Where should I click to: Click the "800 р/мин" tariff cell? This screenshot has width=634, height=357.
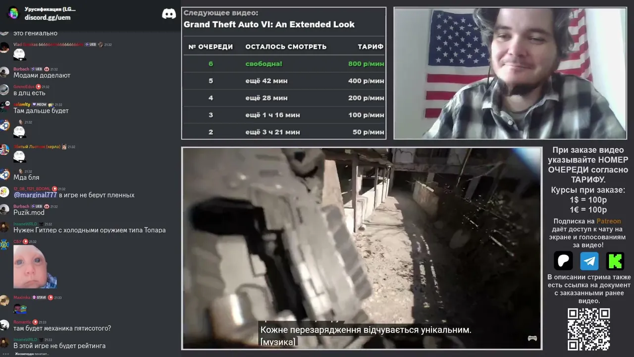[x=366, y=63]
